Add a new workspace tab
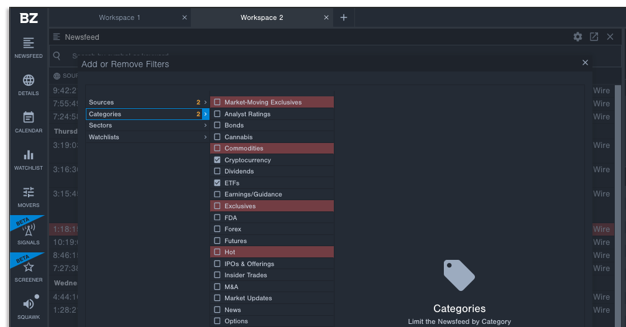The width and height of the screenshot is (626, 327). pos(344,17)
